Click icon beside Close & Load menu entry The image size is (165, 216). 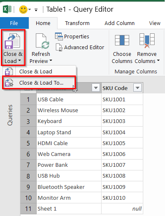[x=9, y=72]
